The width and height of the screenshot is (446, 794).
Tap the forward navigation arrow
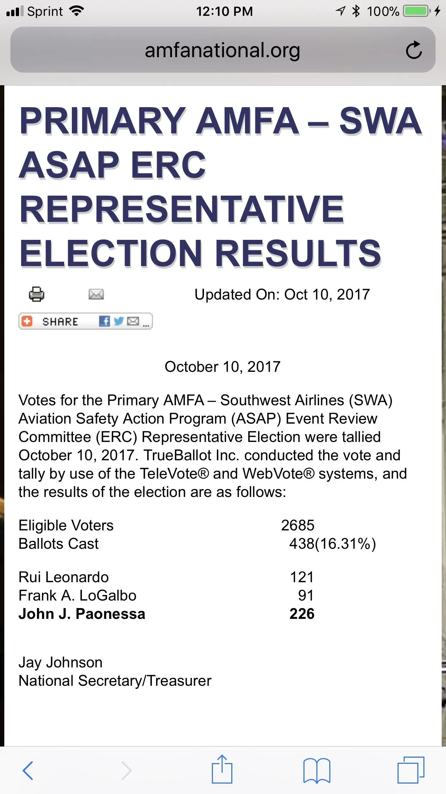(126, 770)
